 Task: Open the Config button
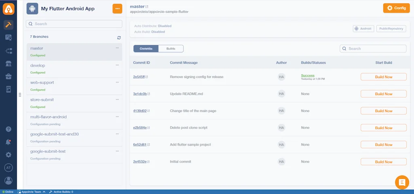396,8
